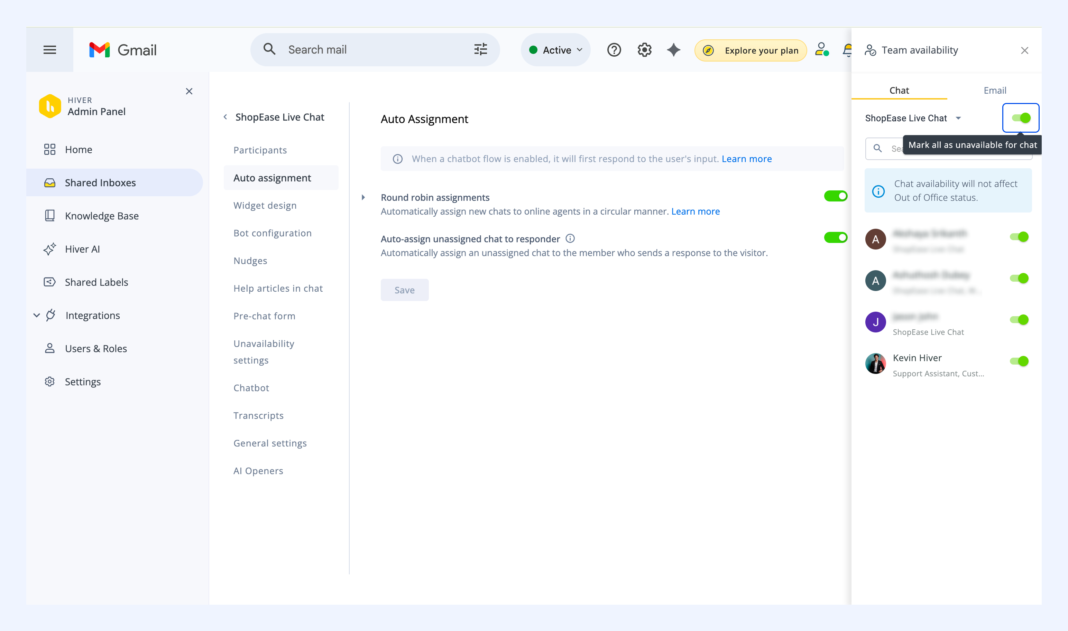Open AI Openers settings
The image size is (1068, 631).
258,471
